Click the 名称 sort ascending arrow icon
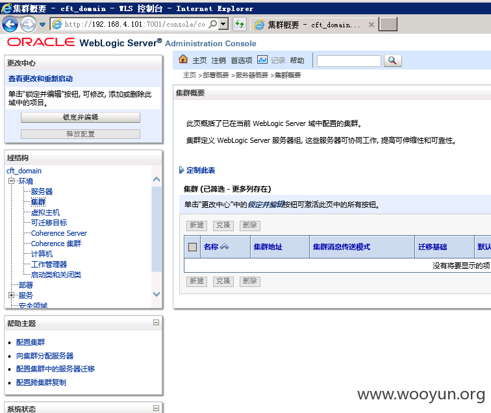Screen dimensions: 491x413 click(225, 247)
